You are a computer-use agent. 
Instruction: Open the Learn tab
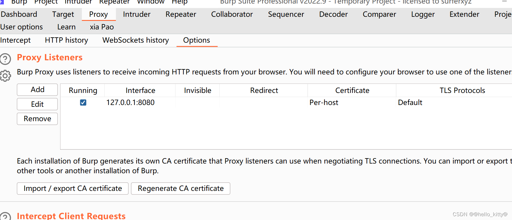coord(66,27)
